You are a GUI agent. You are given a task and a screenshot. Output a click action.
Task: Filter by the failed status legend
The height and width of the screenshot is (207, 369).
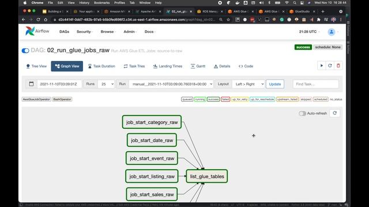coord(225,99)
